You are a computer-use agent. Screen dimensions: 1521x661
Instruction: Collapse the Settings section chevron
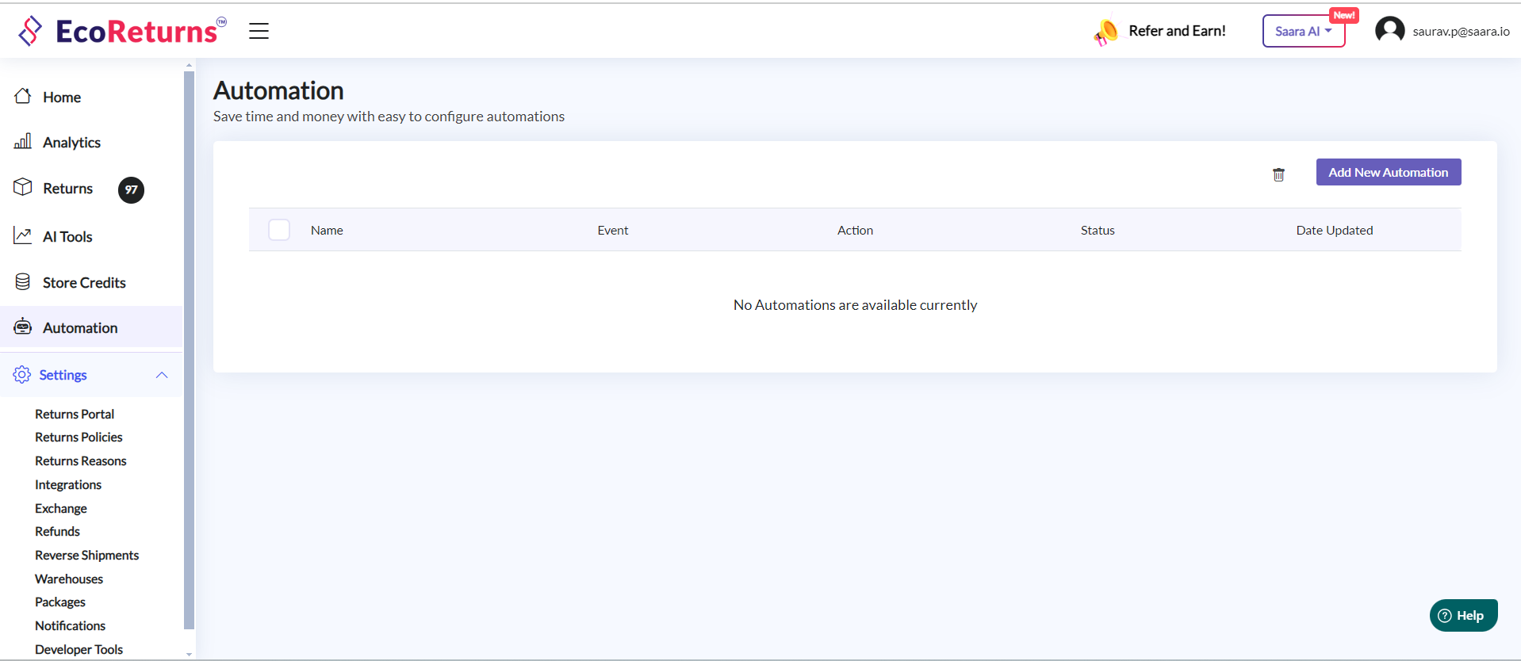point(162,375)
